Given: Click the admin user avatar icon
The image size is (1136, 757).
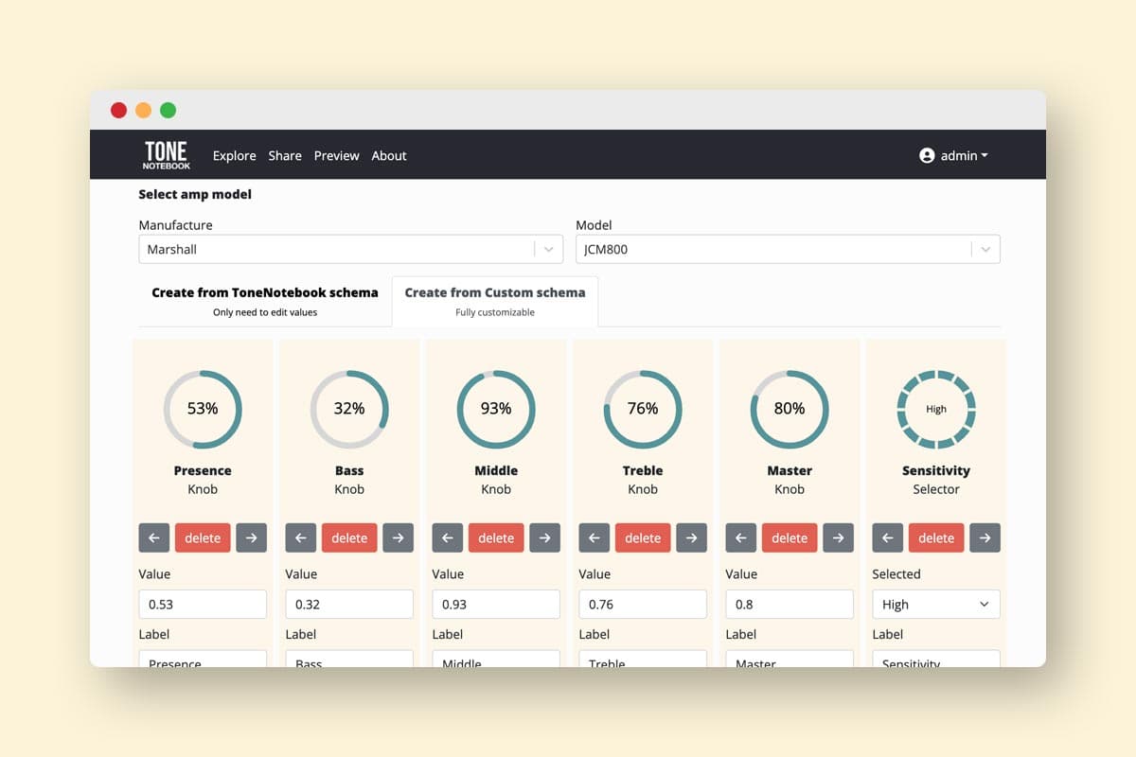Looking at the screenshot, I should tap(927, 155).
